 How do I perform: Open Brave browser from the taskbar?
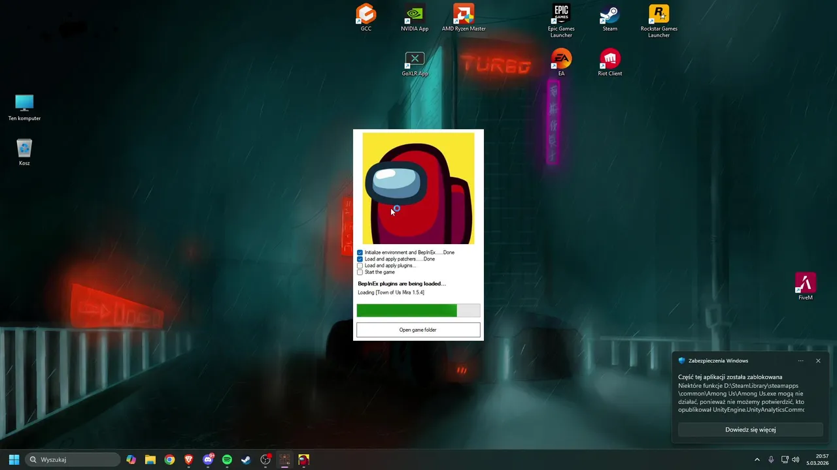click(x=188, y=460)
